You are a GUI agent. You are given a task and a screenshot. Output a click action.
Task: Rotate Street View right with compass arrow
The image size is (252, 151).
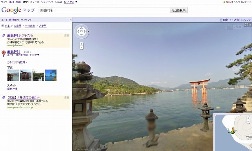point(85,31)
